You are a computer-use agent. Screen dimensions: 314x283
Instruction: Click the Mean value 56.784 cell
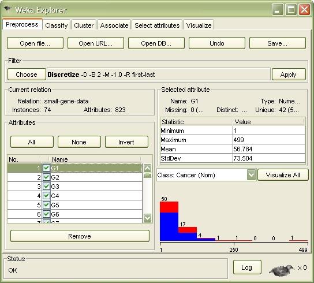[269, 149]
